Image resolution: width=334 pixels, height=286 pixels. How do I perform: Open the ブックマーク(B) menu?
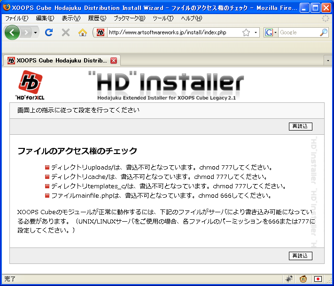[x=129, y=18]
